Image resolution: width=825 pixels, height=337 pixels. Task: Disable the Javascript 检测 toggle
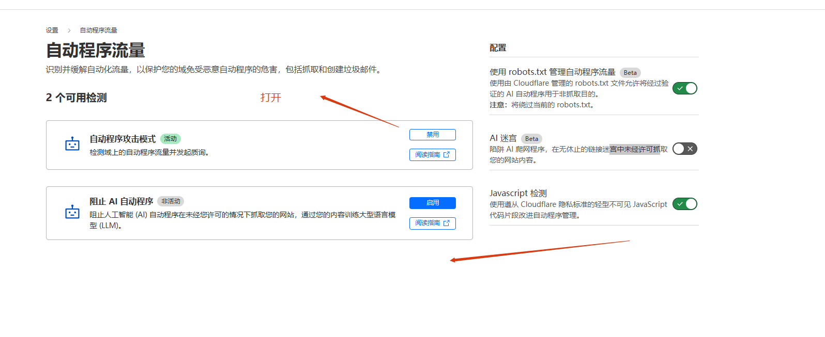[685, 204]
